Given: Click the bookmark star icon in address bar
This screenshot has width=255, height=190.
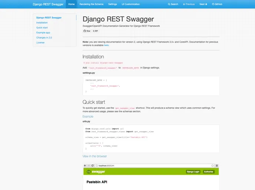Looking at the screenshot, I should 212,166.
